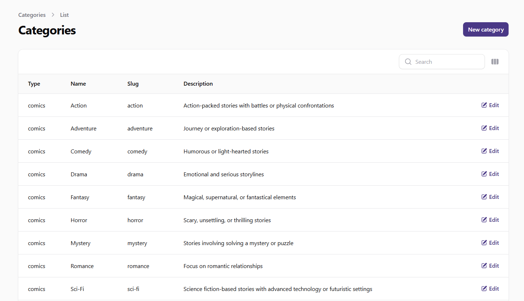524x301 pixels.
Task: Click the edit pencil icon on the Drama row
Action: click(x=484, y=174)
